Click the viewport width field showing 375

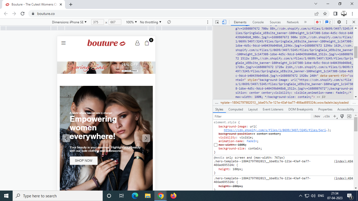[x=97, y=22]
